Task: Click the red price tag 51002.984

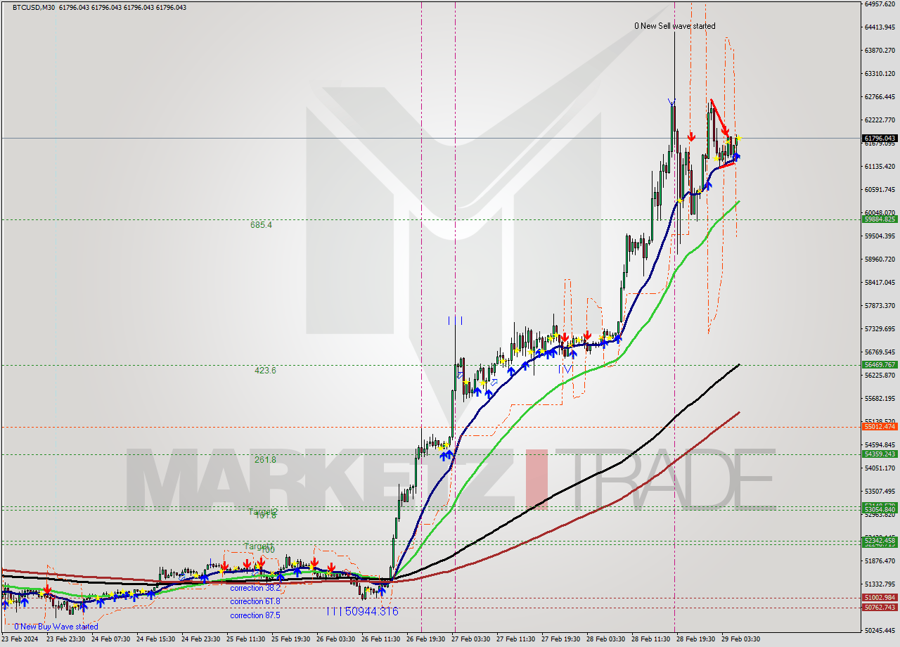Action: coord(879,598)
